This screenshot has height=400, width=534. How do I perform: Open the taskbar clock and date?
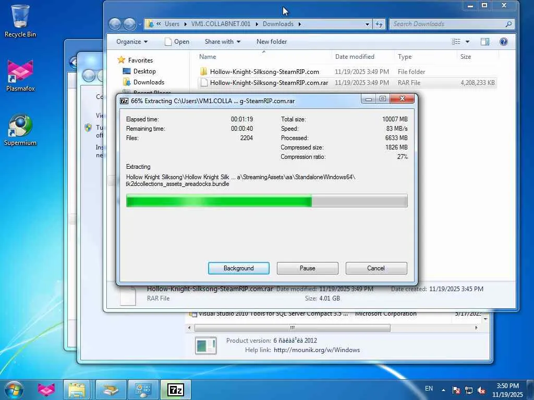coord(507,390)
